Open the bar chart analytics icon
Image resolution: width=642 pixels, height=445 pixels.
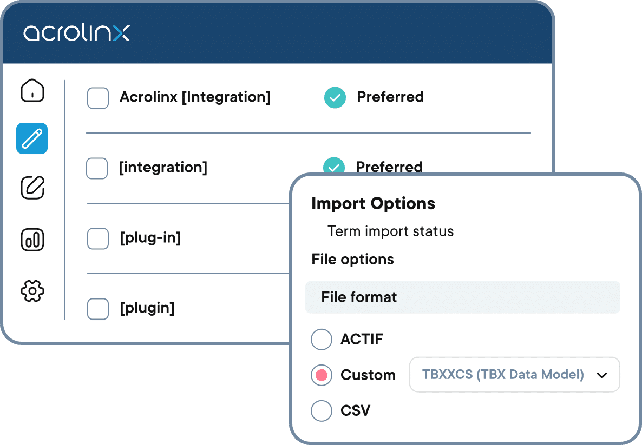pos(32,240)
